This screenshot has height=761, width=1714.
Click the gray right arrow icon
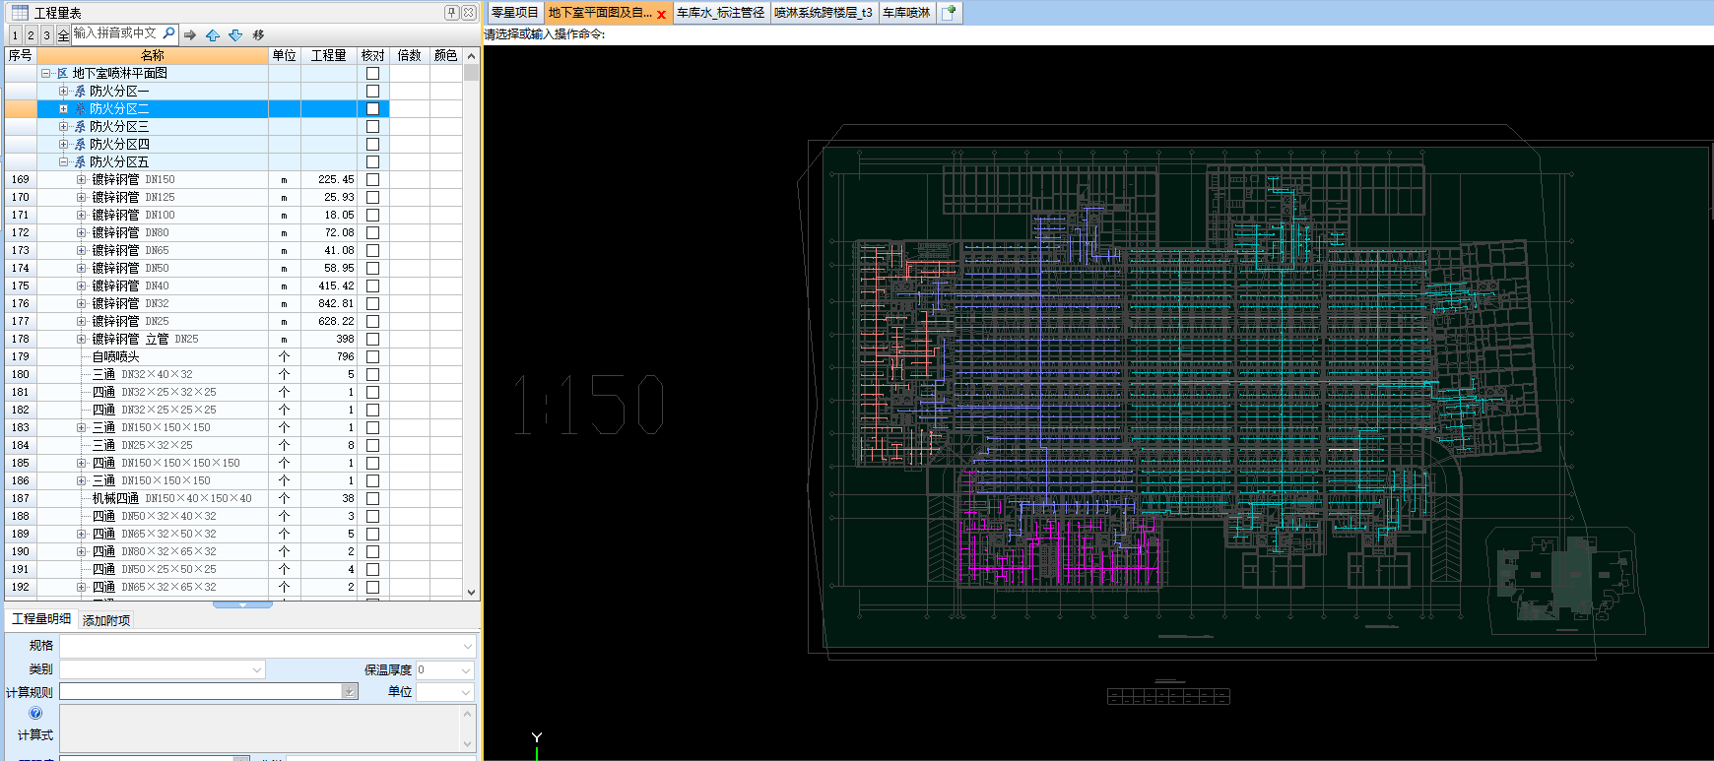pos(190,35)
